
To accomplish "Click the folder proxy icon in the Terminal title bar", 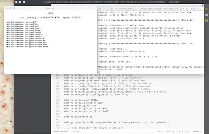I will pos(111,9).
